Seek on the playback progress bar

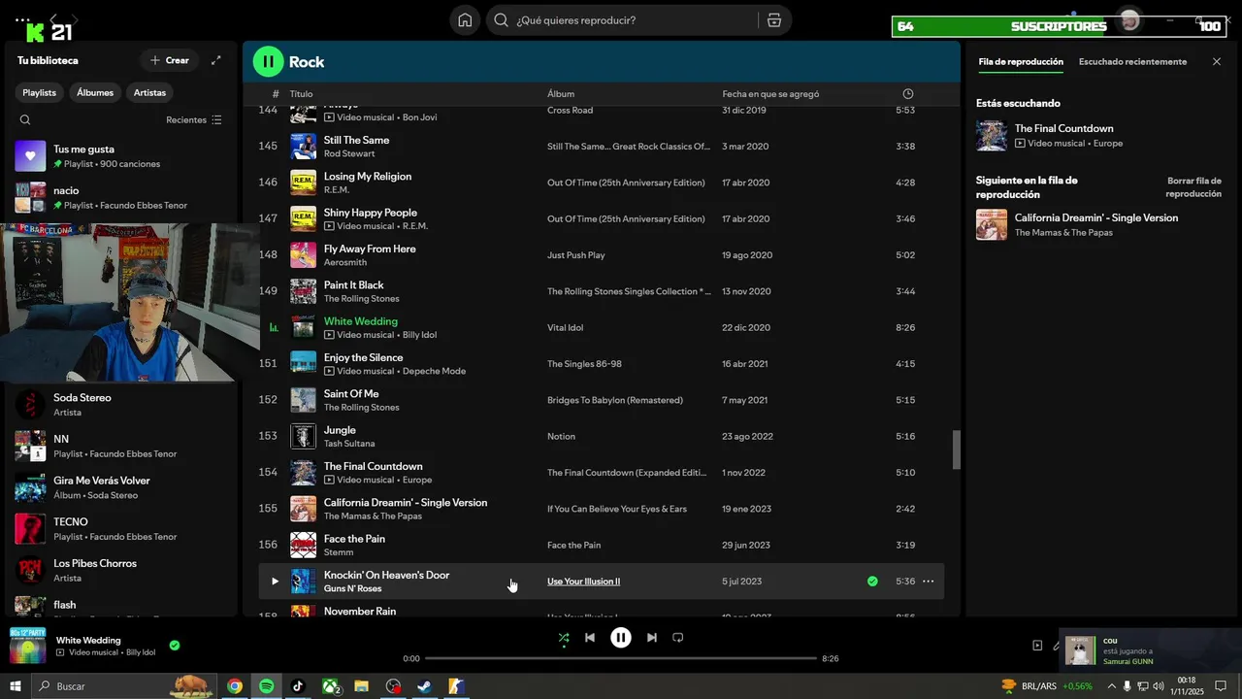621,658
